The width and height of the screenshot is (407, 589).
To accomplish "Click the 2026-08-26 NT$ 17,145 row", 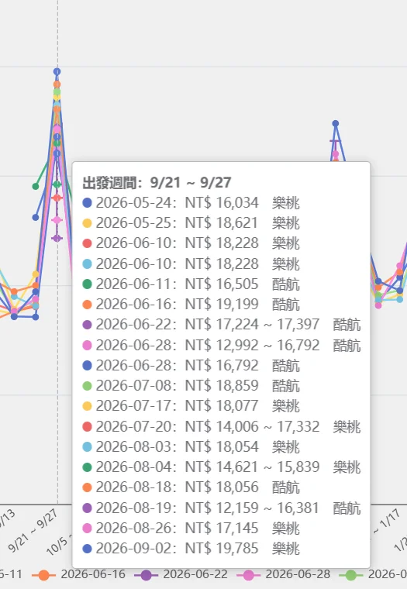I will (x=191, y=528).
